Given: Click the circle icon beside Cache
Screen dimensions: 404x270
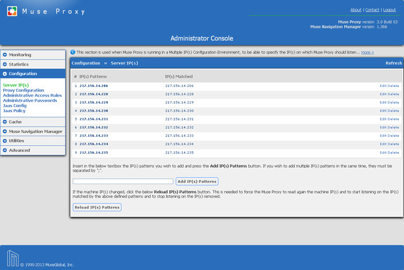Looking at the screenshot, I should point(4,122).
